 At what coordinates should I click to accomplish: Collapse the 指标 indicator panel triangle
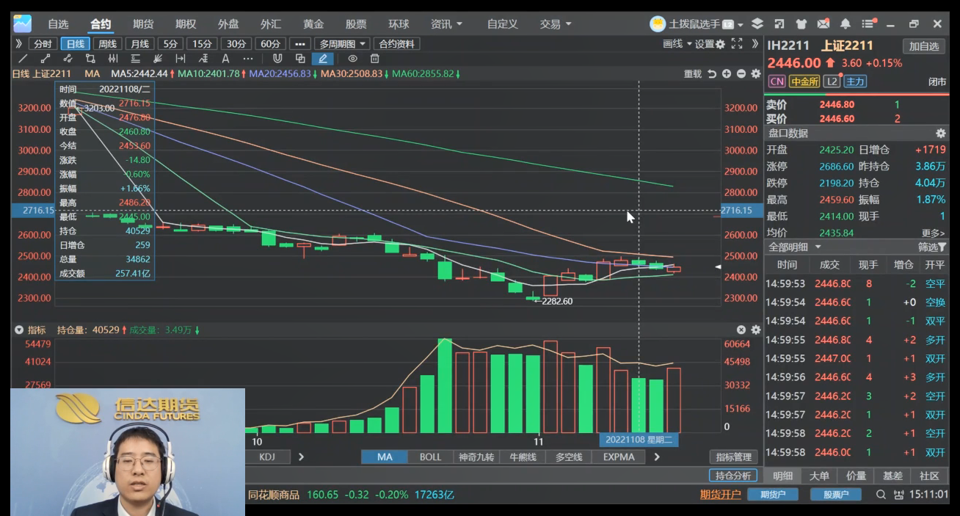tap(18, 330)
